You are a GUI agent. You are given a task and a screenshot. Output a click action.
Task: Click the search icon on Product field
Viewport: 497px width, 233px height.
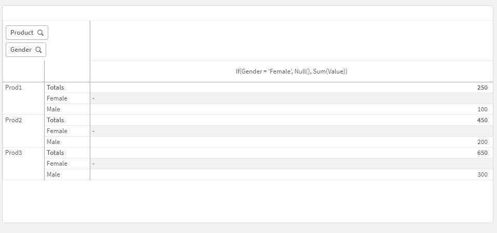coord(40,33)
